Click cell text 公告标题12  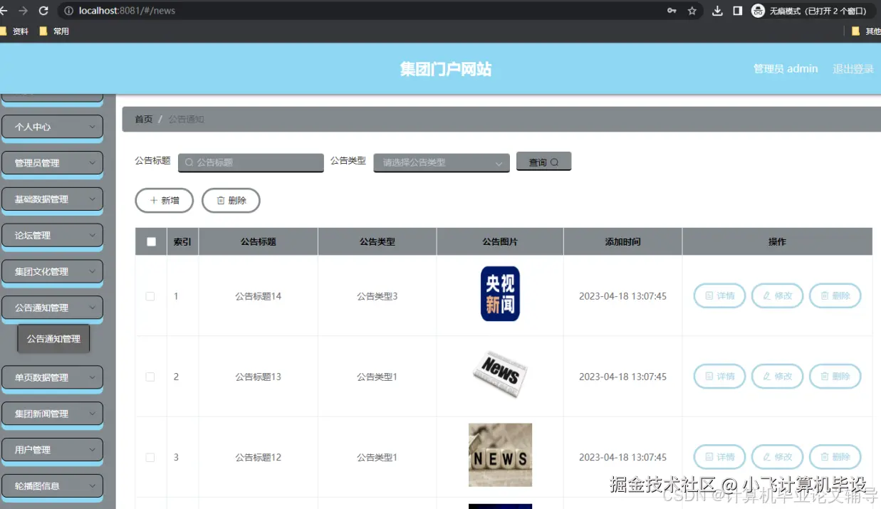click(x=259, y=457)
